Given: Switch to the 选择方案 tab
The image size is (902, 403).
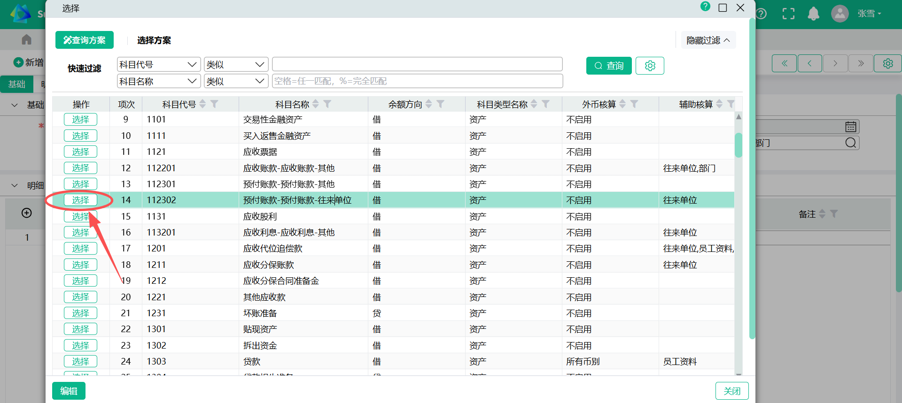Looking at the screenshot, I should (154, 40).
